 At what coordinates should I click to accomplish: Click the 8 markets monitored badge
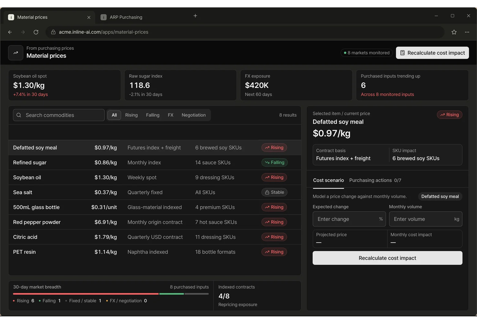pos(367,53)
